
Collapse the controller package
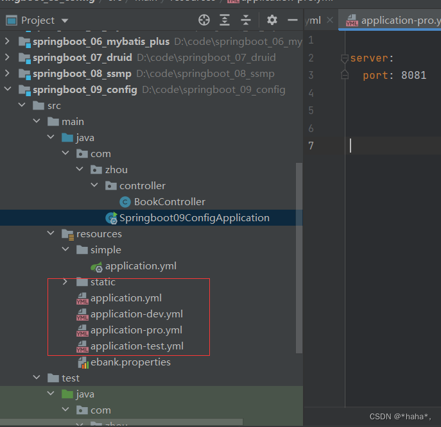click(x=94, y=185)
